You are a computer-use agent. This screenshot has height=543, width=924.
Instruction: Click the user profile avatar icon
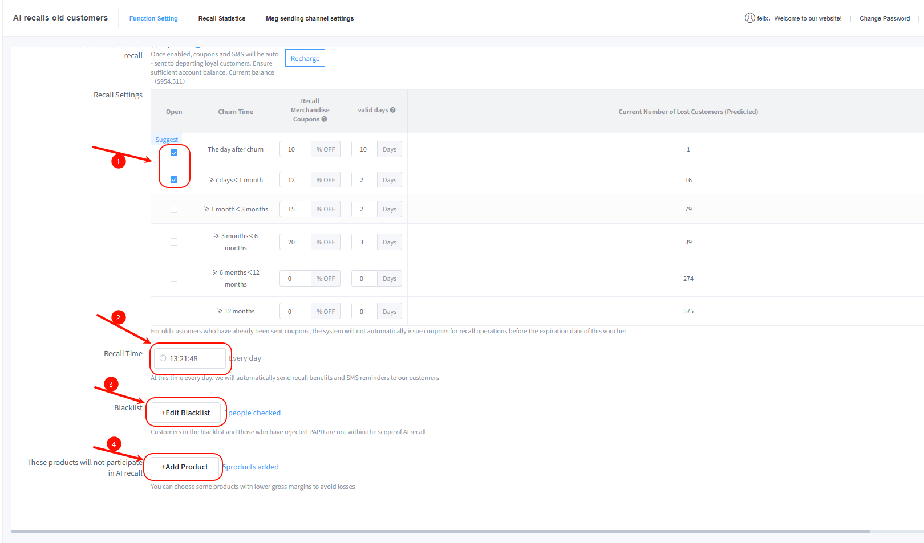click(749, 18)
